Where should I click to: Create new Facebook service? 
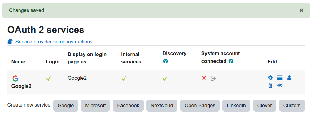coord(128,105)
